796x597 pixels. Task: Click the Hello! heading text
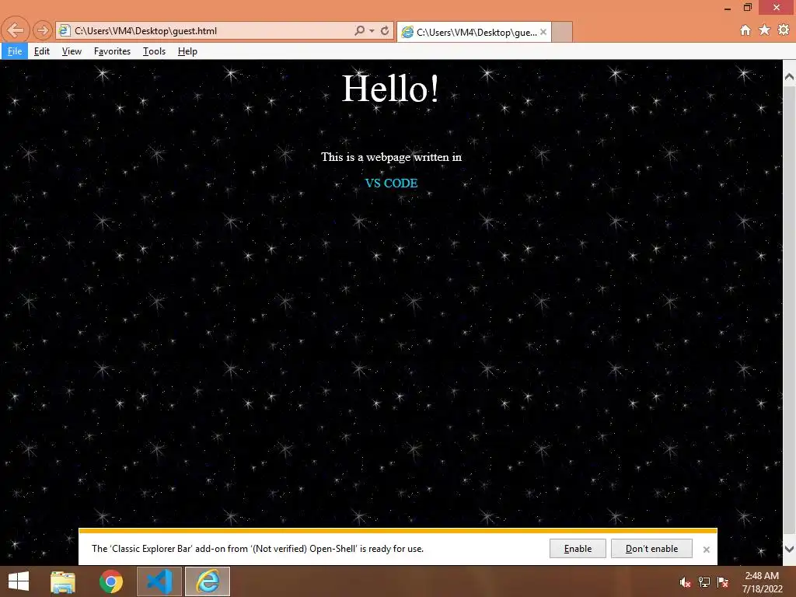390,89
